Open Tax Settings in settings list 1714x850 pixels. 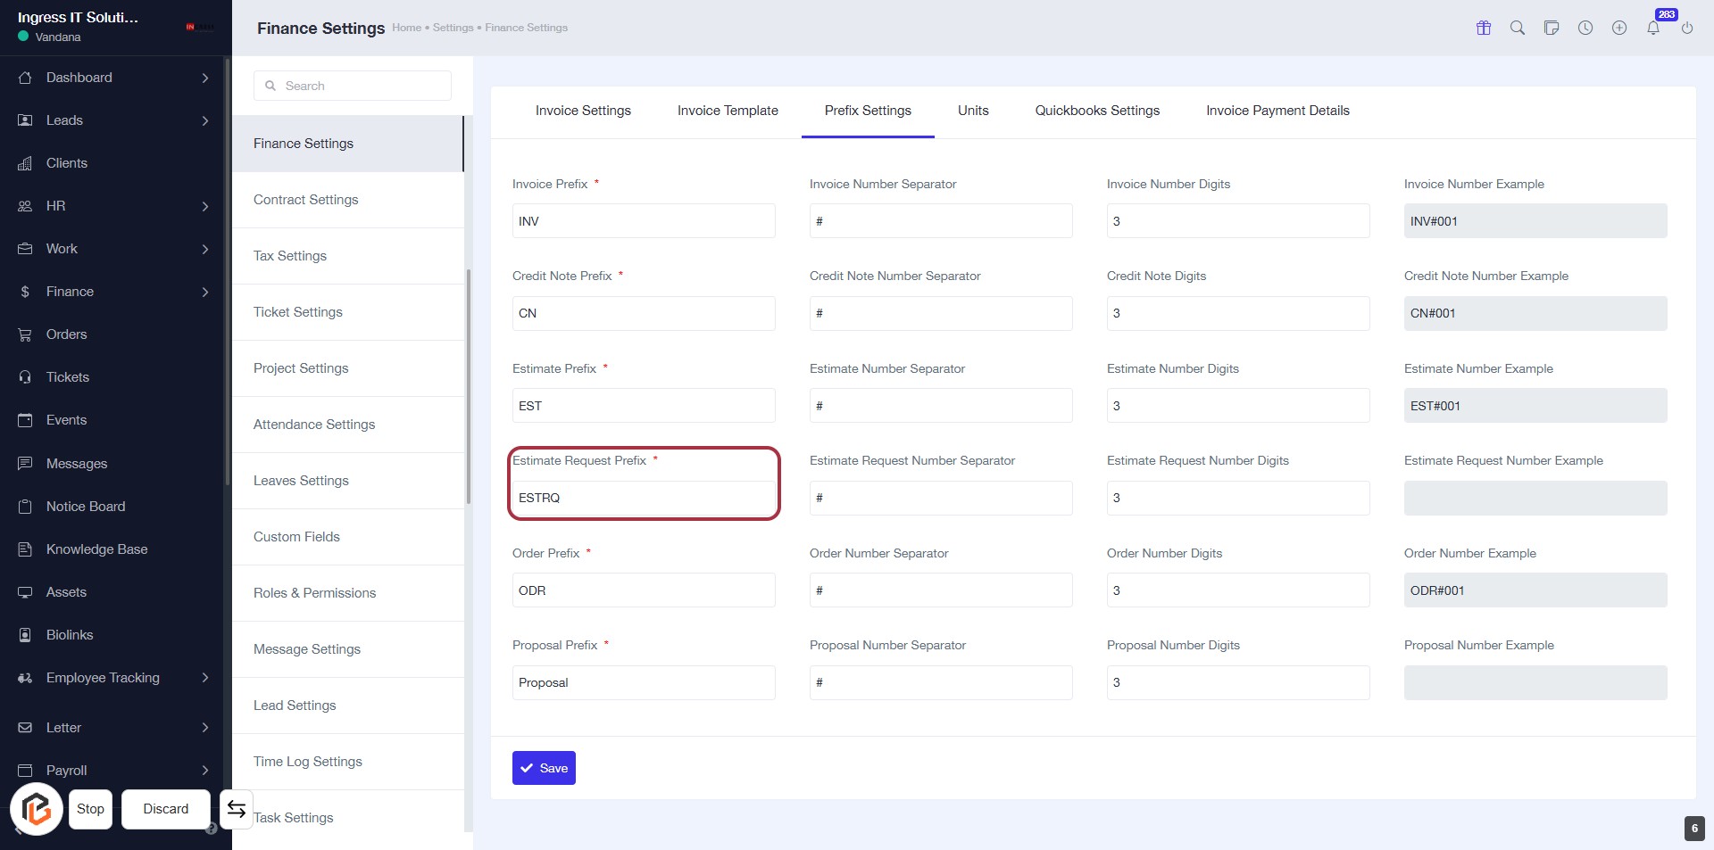click(x=290, y=256)
